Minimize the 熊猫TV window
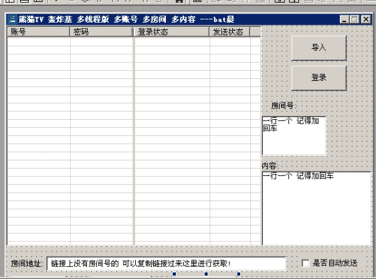The height and width of the screenshot is (279, 376). click(x=344, y=19)
